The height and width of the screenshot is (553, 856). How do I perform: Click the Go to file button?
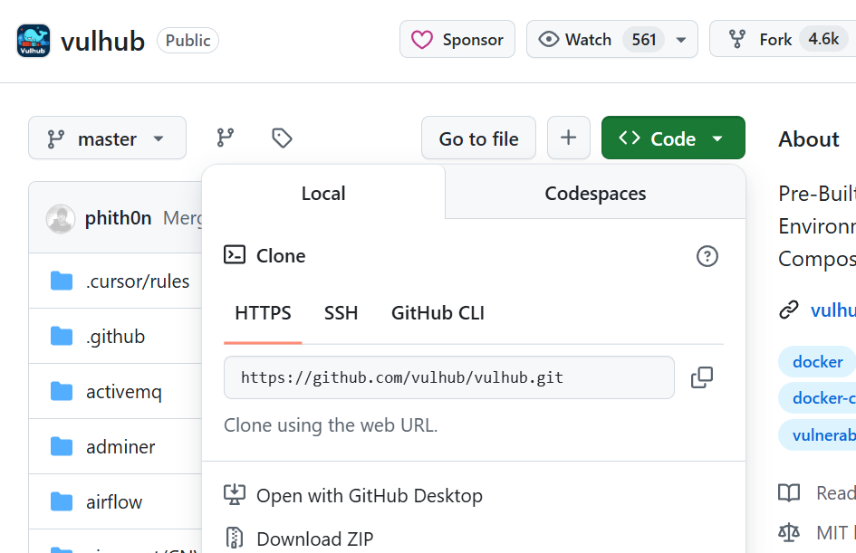point(478,138)
